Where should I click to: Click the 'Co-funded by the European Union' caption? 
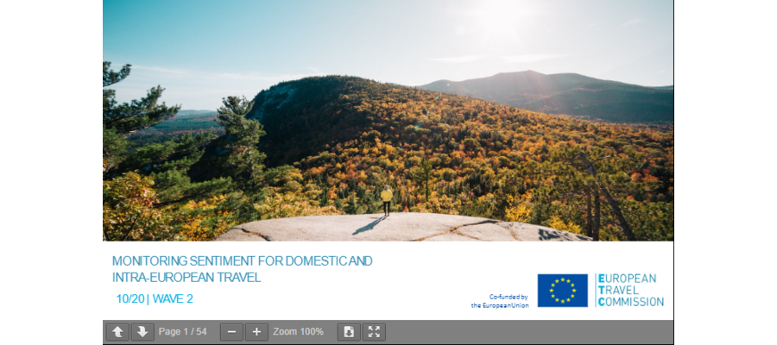[500, 301]
